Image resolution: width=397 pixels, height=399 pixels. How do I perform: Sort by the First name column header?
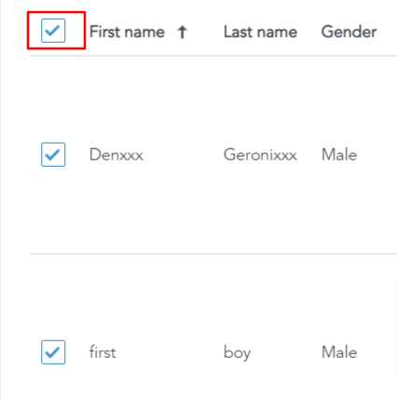point(127,32)
